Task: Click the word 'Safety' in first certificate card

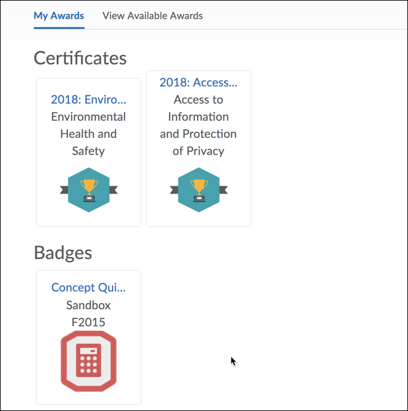Action: tap(89, 151)
